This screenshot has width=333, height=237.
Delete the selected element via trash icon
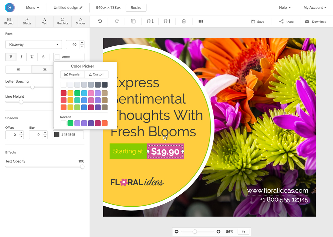[x=183, y=21]
